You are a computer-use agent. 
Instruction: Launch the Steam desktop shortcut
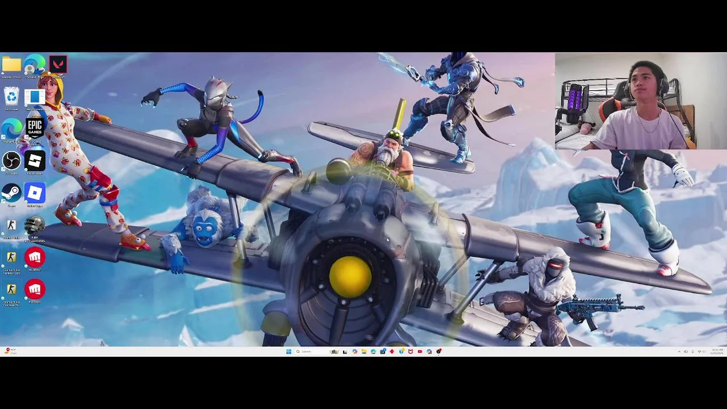(11, 193)
